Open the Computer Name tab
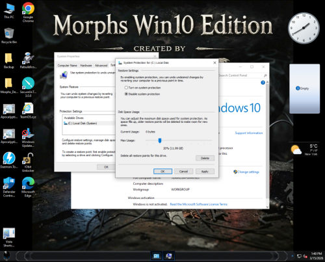Screen dimensions: 325x262 point(67,66)
